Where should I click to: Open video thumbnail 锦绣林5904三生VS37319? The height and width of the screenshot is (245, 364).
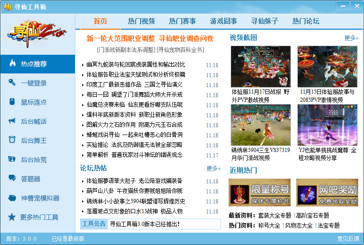tap(261, 125)
